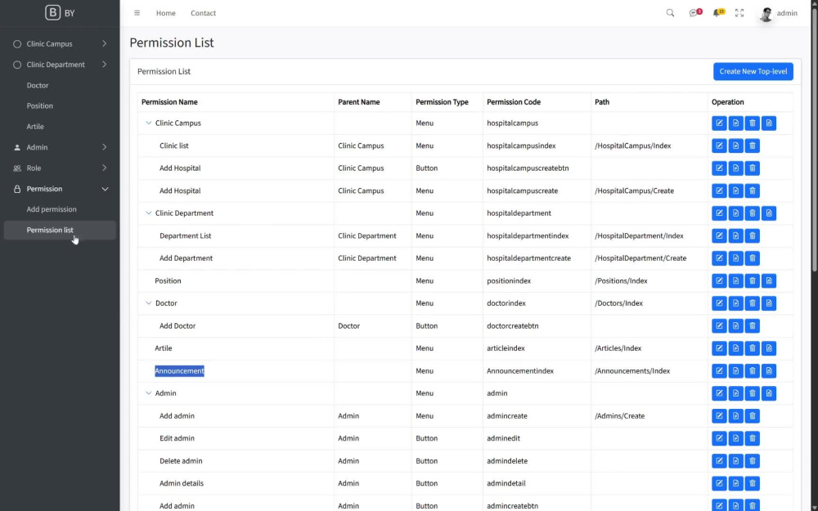Open Add permission in the sidebar

52,209
